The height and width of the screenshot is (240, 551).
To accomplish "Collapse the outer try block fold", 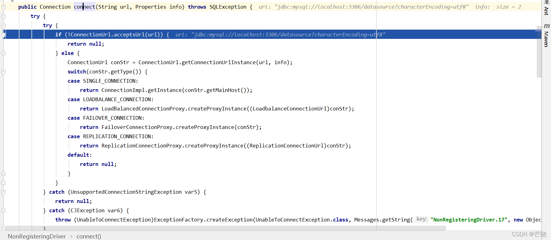I will (4, 16).
